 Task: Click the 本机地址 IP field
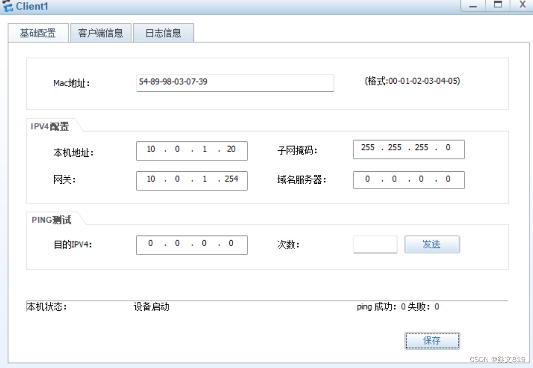(192, 151)
